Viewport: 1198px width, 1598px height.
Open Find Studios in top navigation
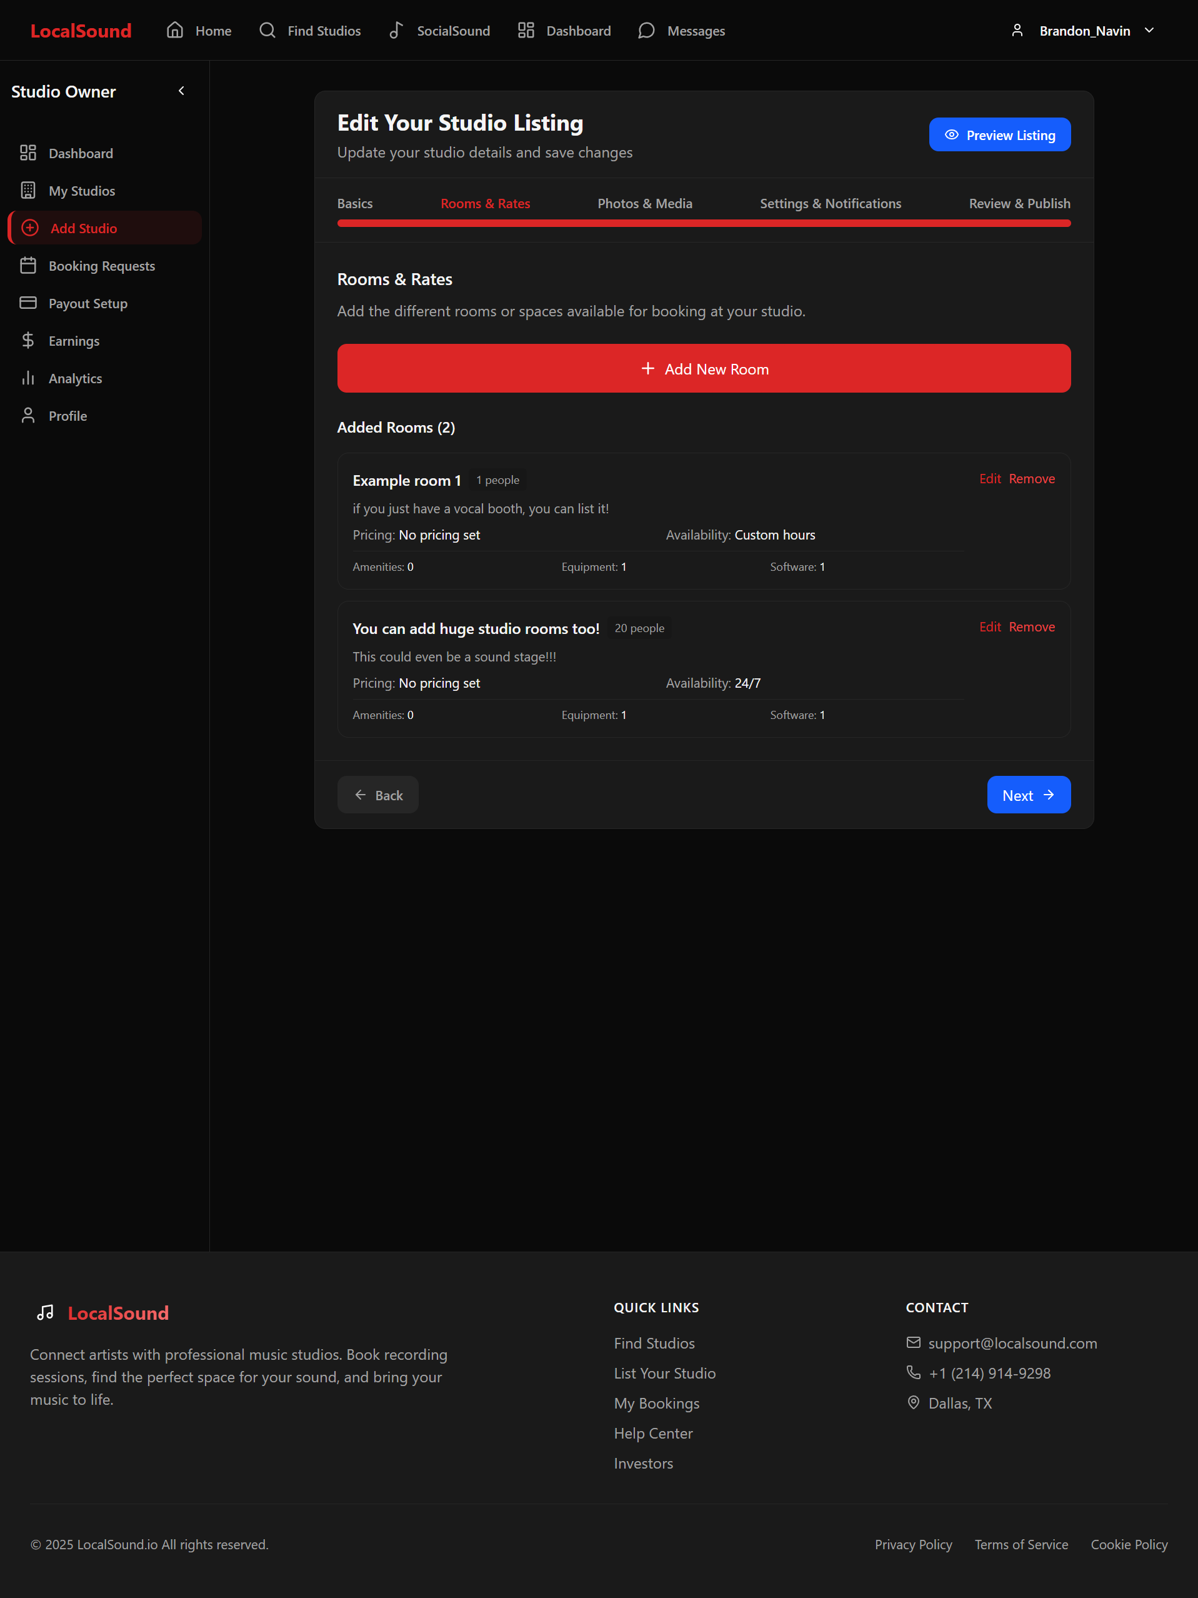[310, 31]
